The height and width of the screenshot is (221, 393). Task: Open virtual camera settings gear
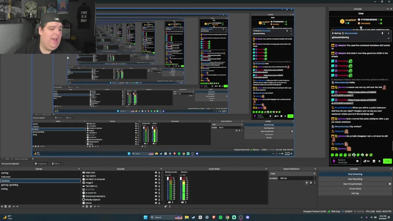pos(390,184)
